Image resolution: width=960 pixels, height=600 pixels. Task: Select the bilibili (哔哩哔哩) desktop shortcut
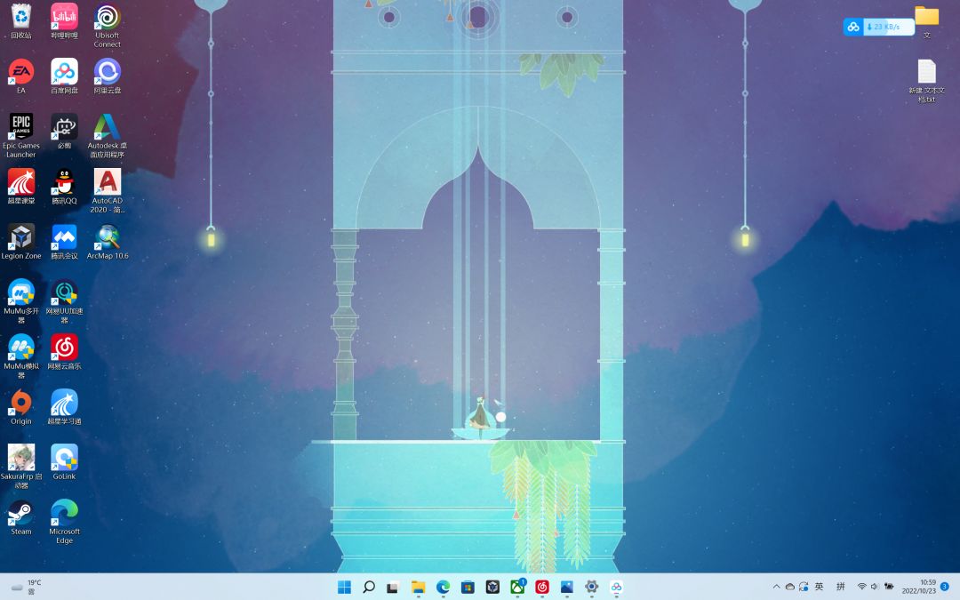pos(64,21)
